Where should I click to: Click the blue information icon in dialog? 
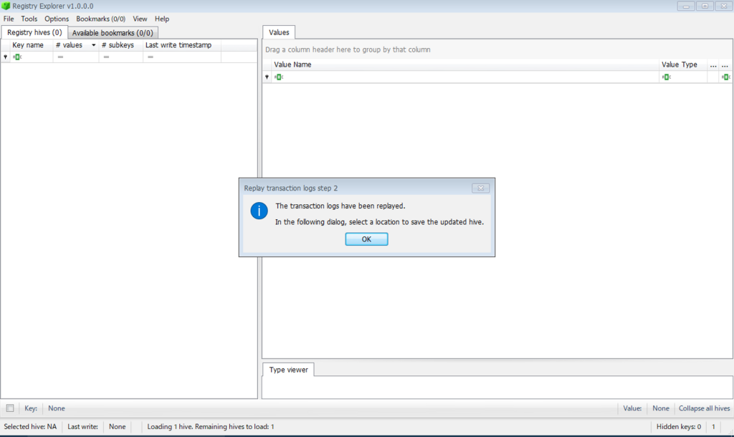(x=259, y=211)
